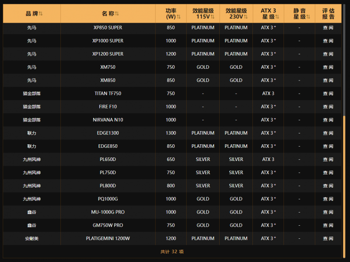
Task: Open 查阅 report for GM750W PRO
Action: point(328,225)
